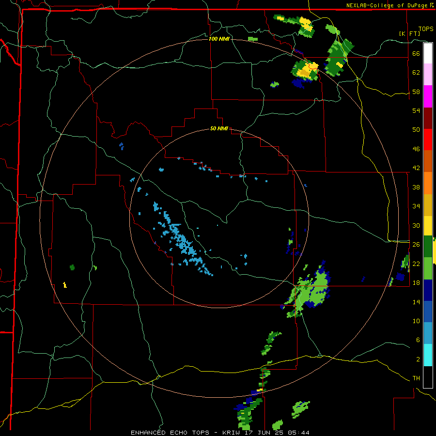Click the NEXLAB-College of DuPage label
Screen dimensions: 436x436
[x=387, y=5]
